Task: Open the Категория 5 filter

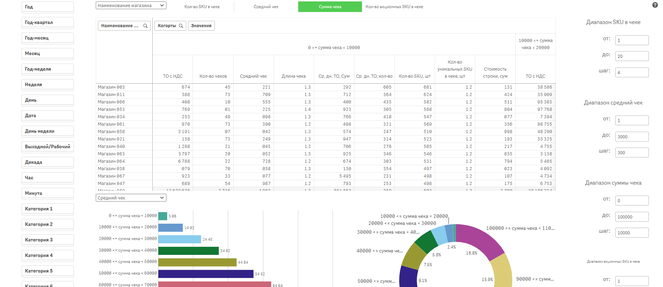Action: pos(48,271)
